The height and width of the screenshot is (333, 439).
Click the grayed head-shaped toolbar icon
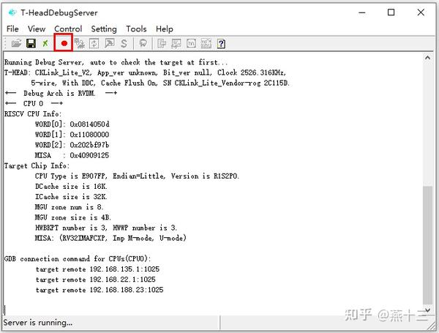click(143, 43)
